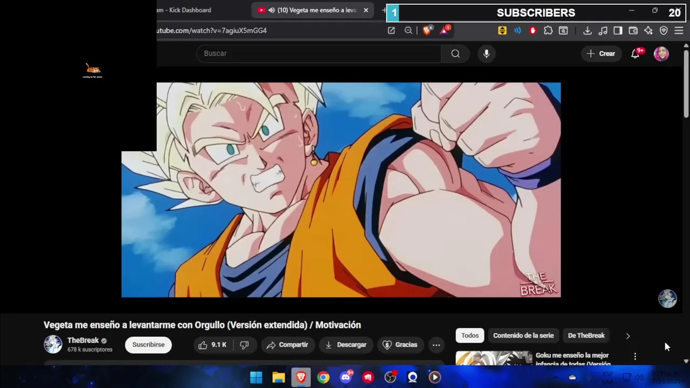The width and height of the screenshot is (690, 388).
Task: Switch to the Vegeta me enseñó YouTube tab
Action: 313,10
